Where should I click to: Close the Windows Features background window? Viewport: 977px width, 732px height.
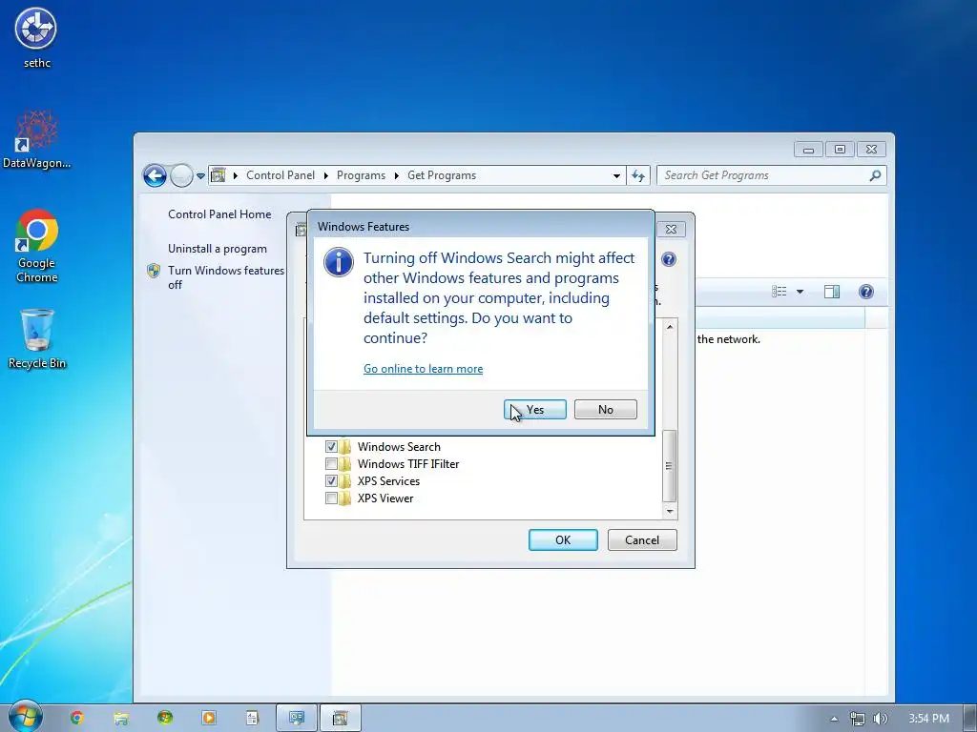pos(671,229)
